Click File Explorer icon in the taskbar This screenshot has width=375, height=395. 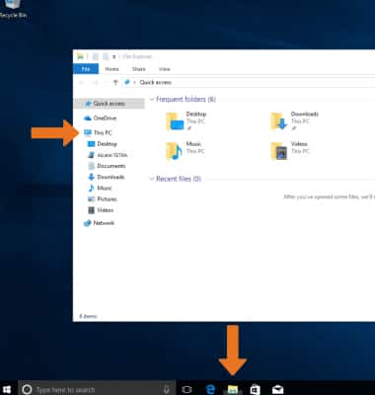[x=233, y=389]
